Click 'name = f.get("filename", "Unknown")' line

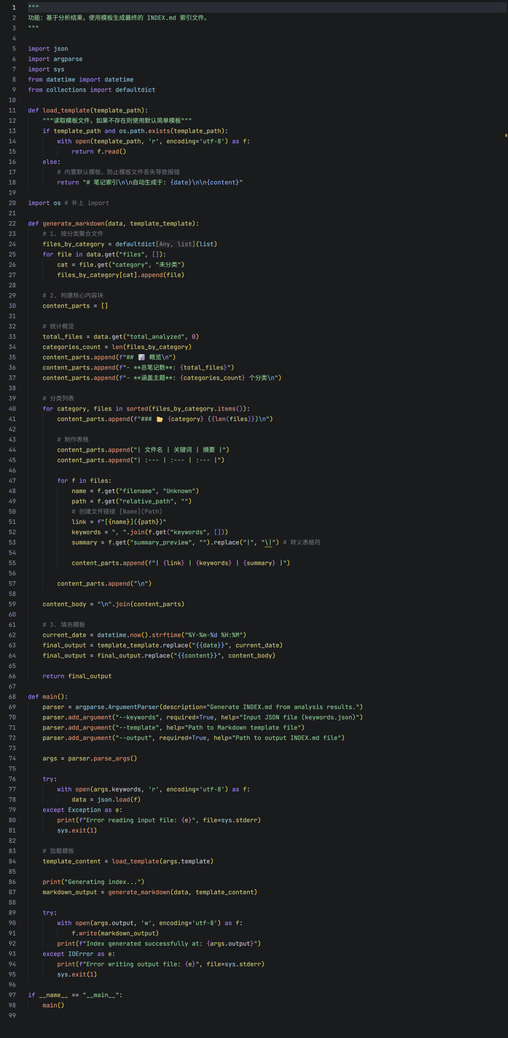coord(135,491)
